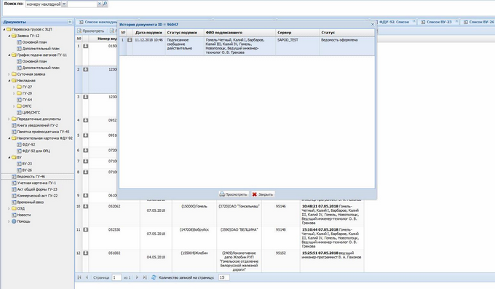Viewport: 495px width, 289px height.
Task: Click download icon in list row 7
Action: (86, 162)
